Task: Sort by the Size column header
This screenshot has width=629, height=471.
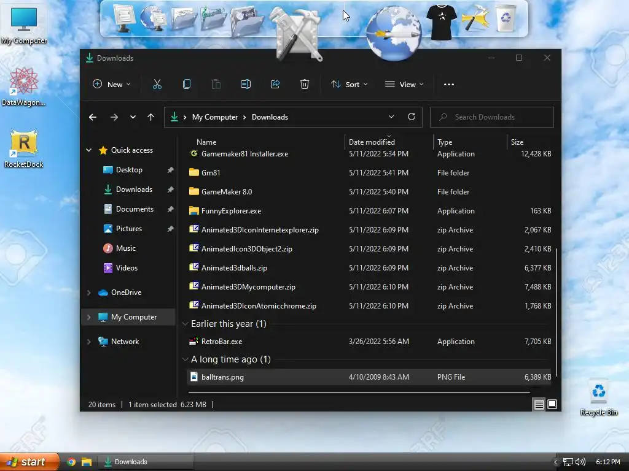Action: (x=517, y=142)
